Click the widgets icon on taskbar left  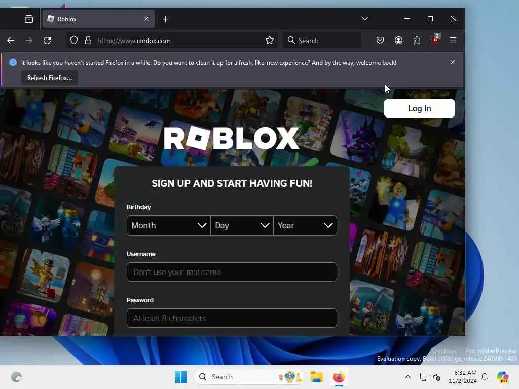(16, 377)
